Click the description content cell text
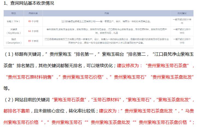 click(106, 41)
